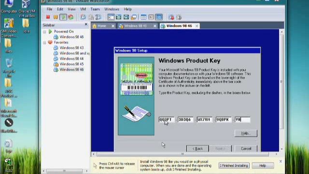Open the Team menu
Image resolution: width=309 pixels, height=174 pixels.
pyautogui.click(x=95, y=9)
